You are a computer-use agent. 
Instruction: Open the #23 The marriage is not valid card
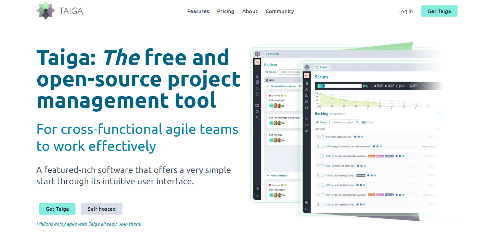click(284, 120)
